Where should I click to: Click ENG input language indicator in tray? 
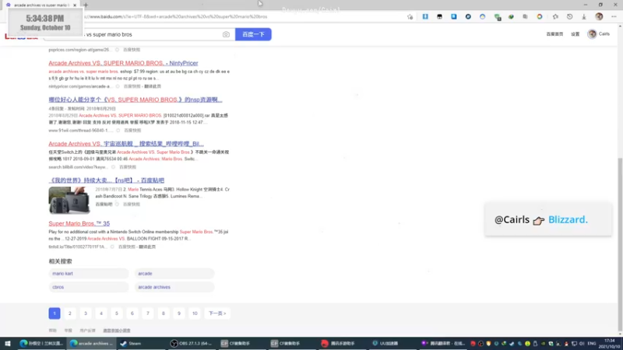pos(592,344)
